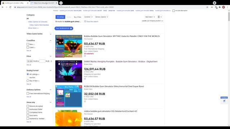
Task: Check Authorized Seller filter
Action: tap(28, 109)
